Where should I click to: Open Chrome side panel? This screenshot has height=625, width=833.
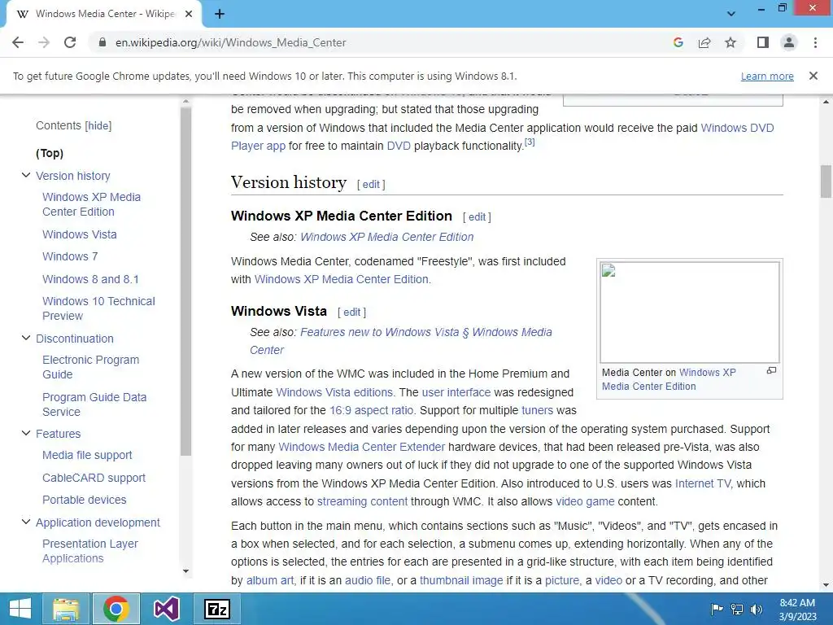[x=763, y=42]
